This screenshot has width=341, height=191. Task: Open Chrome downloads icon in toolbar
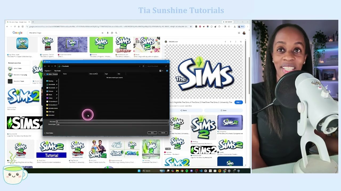235,27
